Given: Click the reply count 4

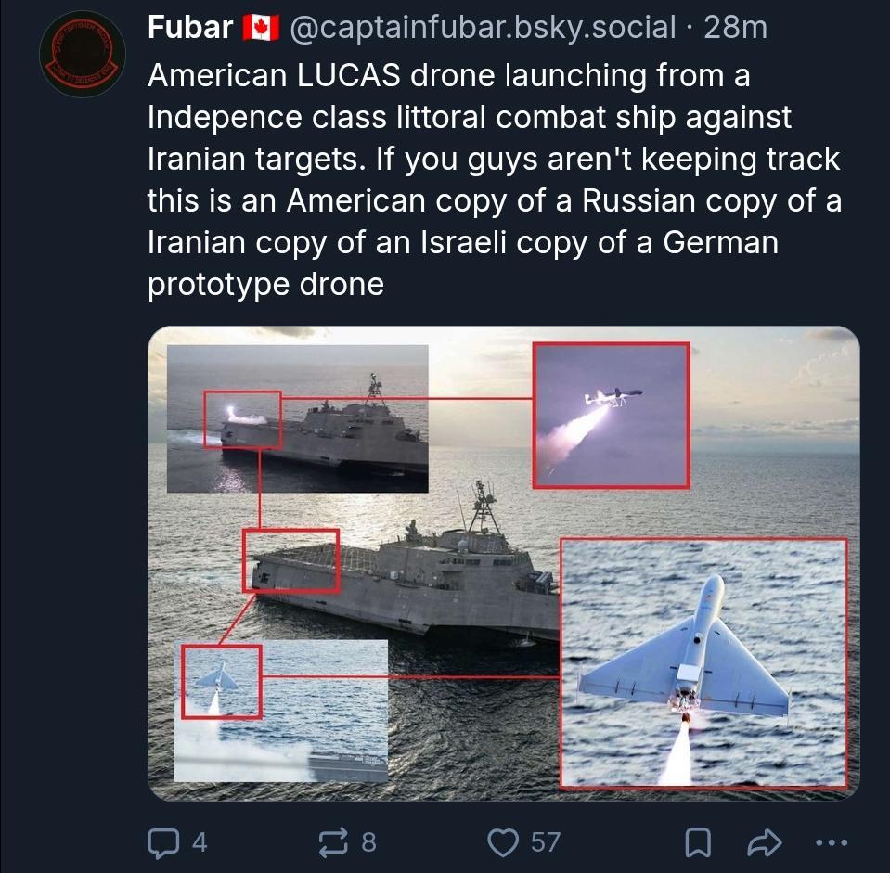Looking at the screenshot, I should tap(199, 841).
